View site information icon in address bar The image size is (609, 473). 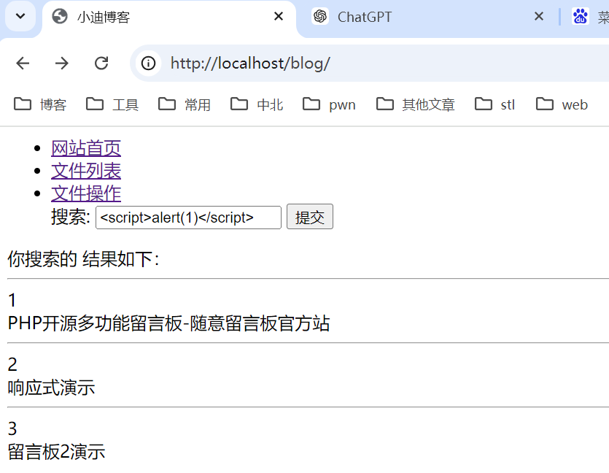point(148,63)
